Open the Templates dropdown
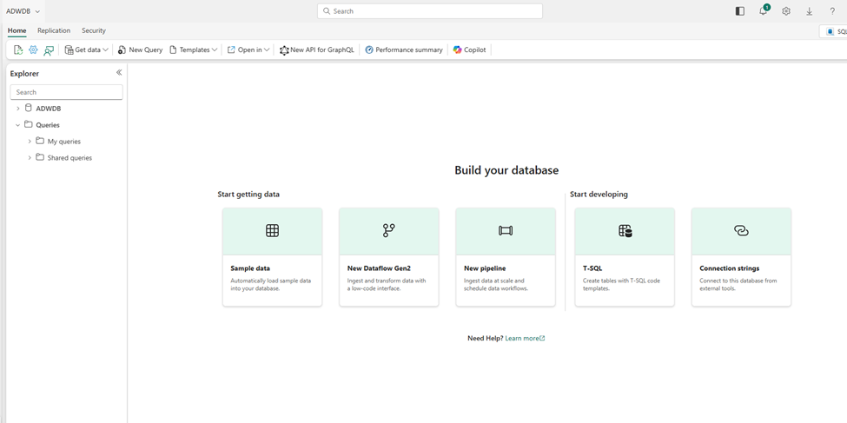 tap(194, 50)
